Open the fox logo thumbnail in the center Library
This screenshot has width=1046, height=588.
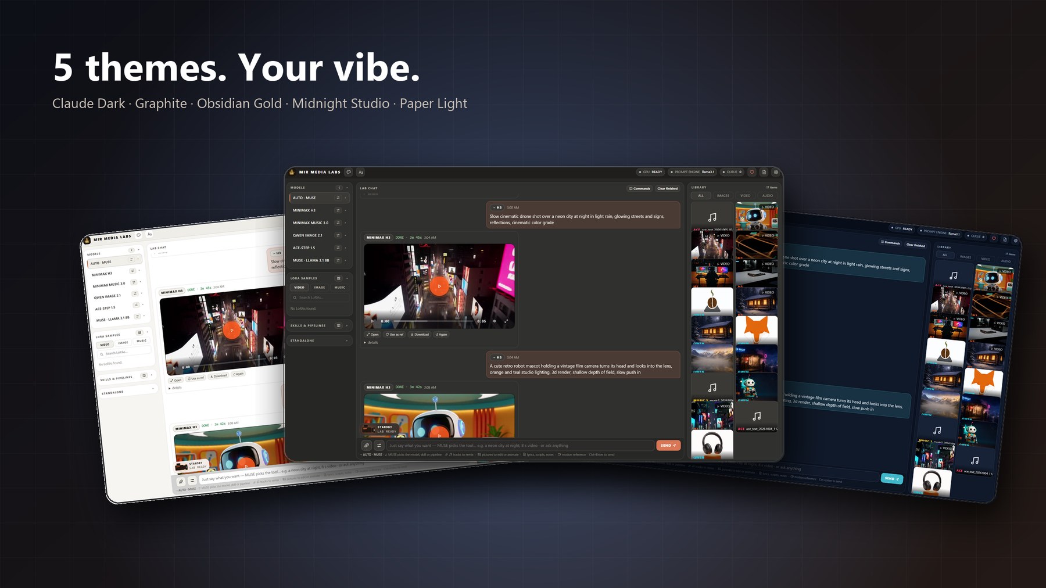[x=757, y=329]
